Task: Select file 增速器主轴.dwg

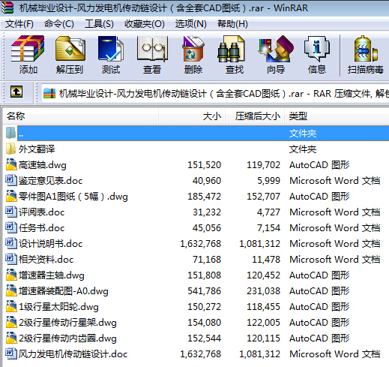Action: [52, 275]
